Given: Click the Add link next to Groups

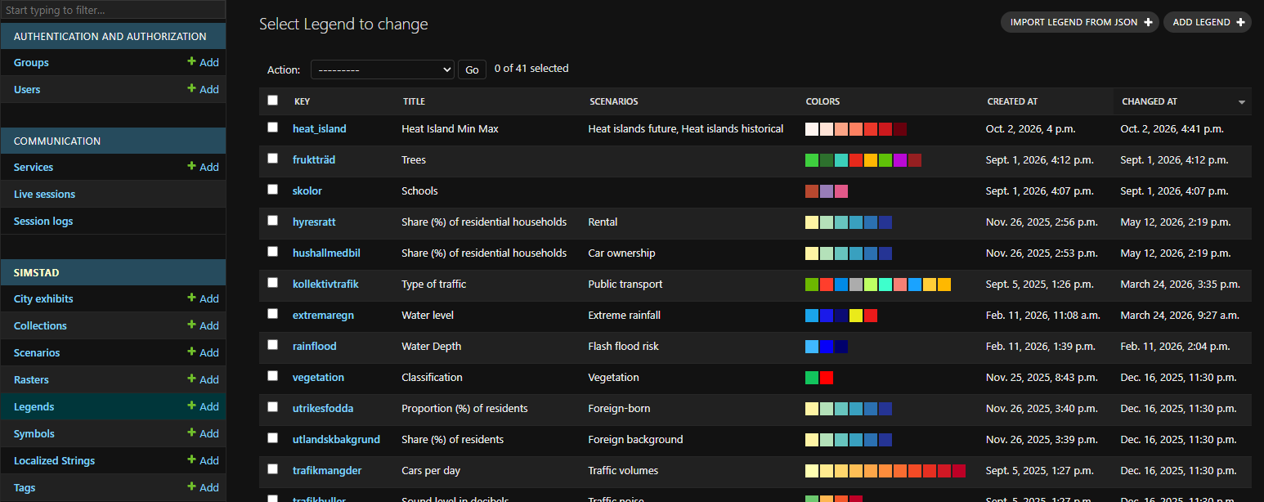Looking at the screenshot, I should coord(203,62).
